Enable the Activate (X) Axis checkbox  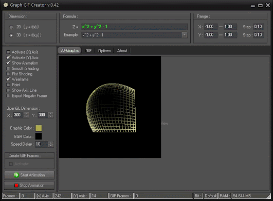click(x=8, y=52)
